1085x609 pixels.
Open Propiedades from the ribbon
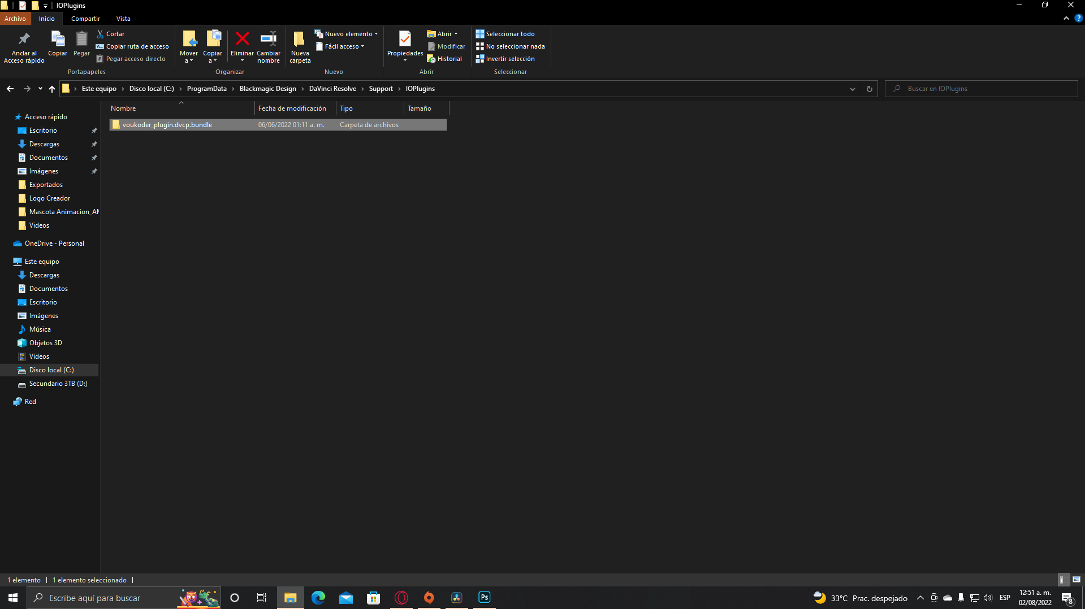405,40
